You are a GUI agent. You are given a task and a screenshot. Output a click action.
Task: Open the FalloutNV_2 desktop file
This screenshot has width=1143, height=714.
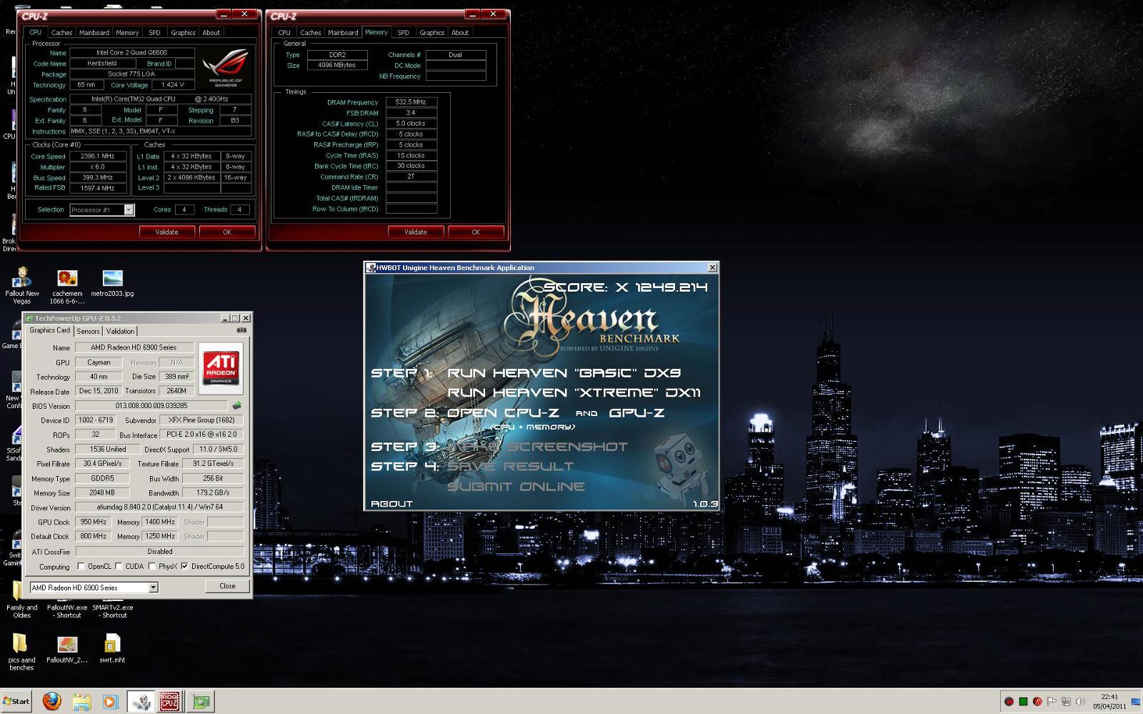point(67,649)
